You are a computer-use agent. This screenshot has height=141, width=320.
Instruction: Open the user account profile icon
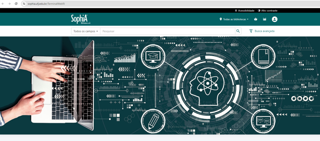click(274, 19)
